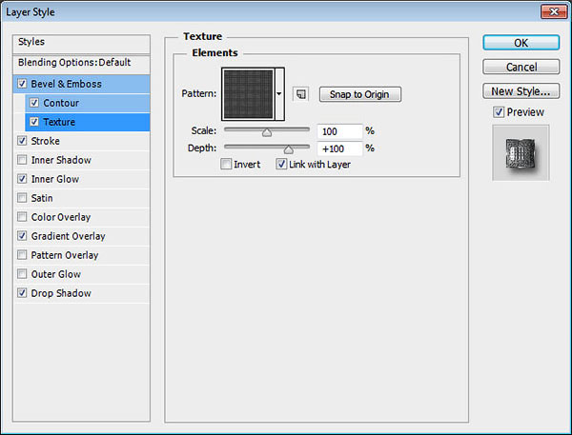Image resolution: width=572 pixels, height=435 pixels.
Task: Click the OK button
Action: pos(521,43)
